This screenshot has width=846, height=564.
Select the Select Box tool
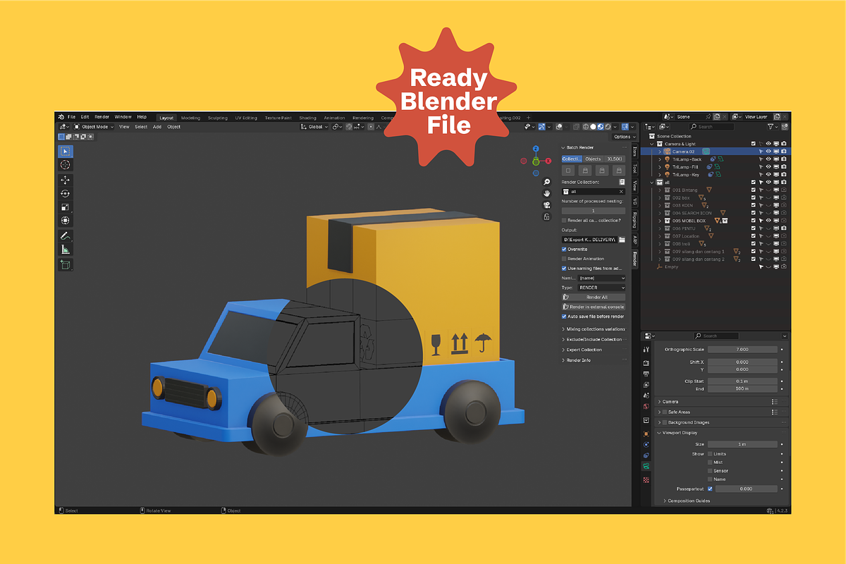(65, 152)
